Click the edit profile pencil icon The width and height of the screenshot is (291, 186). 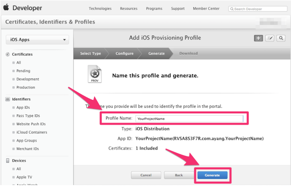(270, 38)
